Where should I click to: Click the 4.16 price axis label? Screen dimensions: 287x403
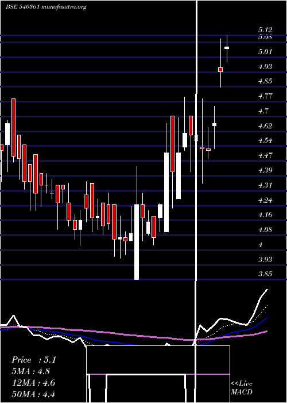pyautogui.click(x=265, y=215)
